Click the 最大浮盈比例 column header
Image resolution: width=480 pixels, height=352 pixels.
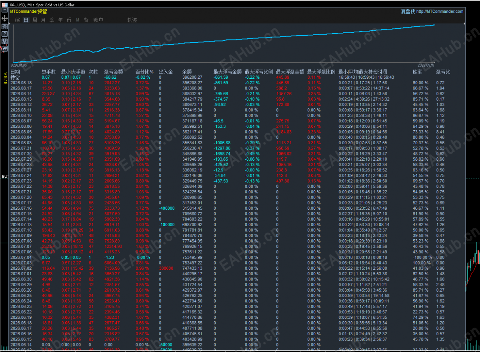coord(321,72)
